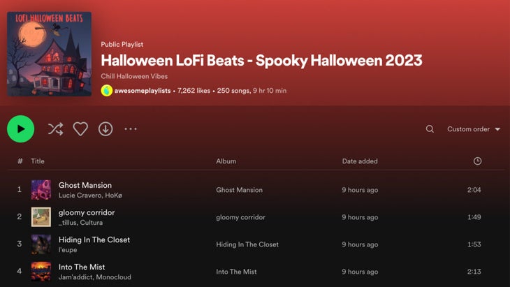Open the Ghost Mansion album link

click(239, 190)
